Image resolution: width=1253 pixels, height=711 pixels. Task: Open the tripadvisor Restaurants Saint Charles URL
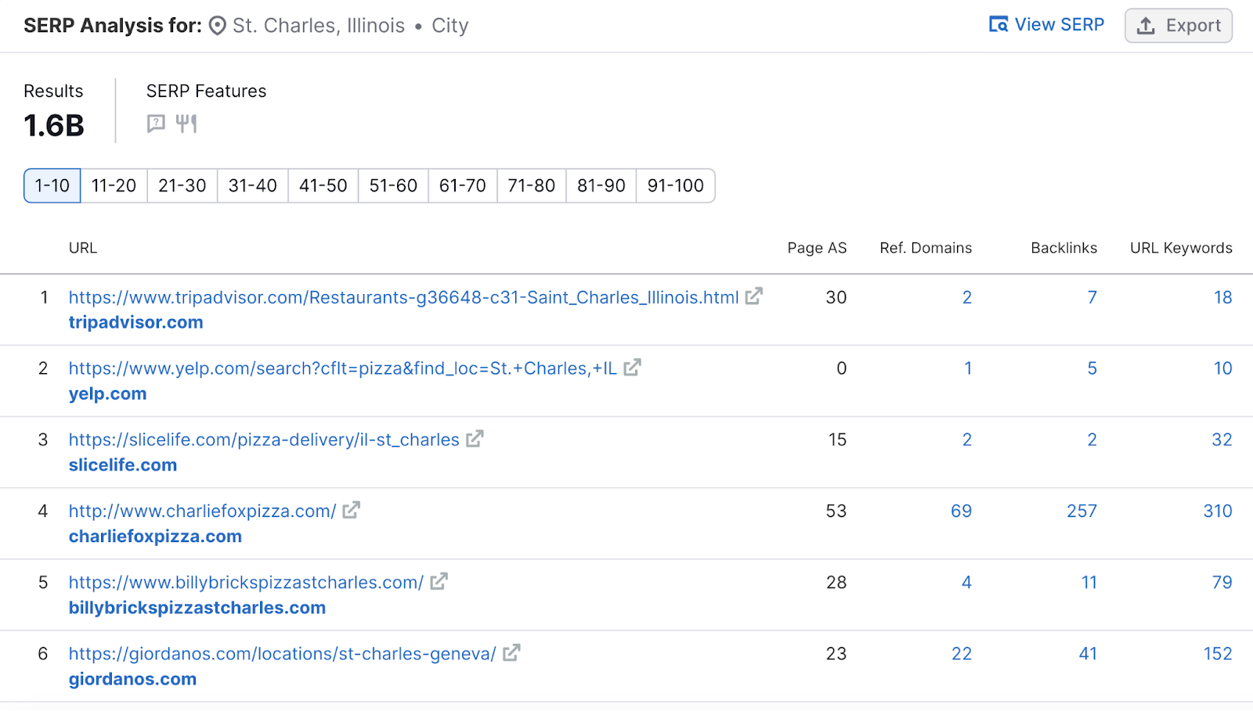403,297
